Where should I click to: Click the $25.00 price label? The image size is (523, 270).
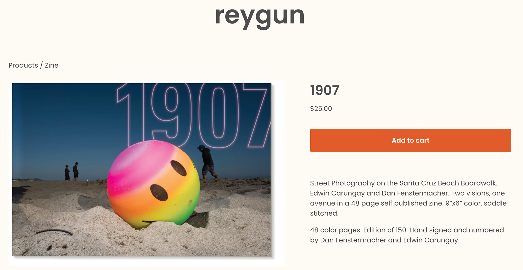321,109
